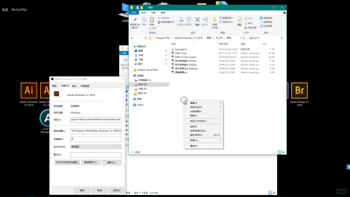Viewport: 350px width, 197px height.
Task: Click Pin to Quick access (固定到快速访问) ribbon icon
Action: (135, 23)
